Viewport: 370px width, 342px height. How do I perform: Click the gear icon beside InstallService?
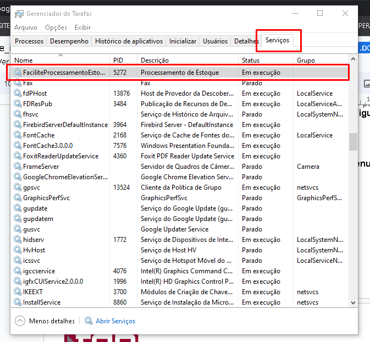[x=18, y=302]
